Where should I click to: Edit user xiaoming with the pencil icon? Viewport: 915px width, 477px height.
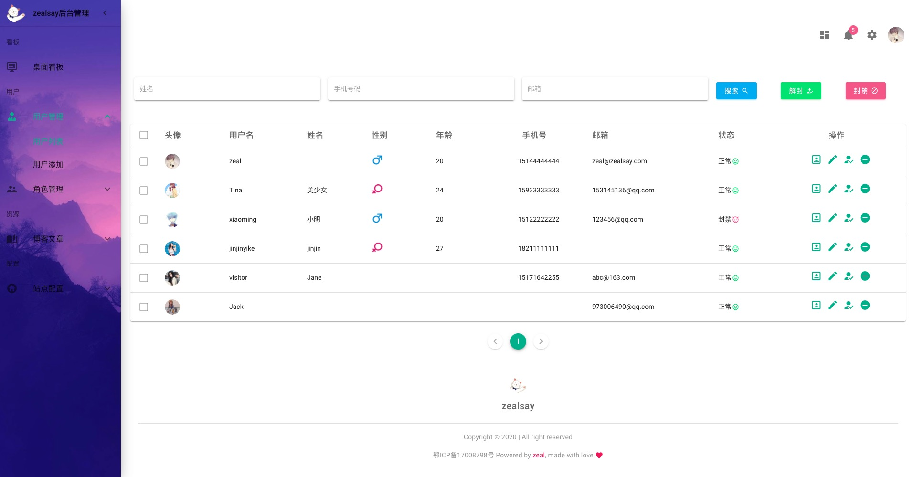(832, 218)
